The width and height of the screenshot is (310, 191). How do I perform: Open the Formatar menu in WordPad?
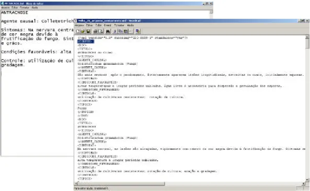click(x=119, y=25)
